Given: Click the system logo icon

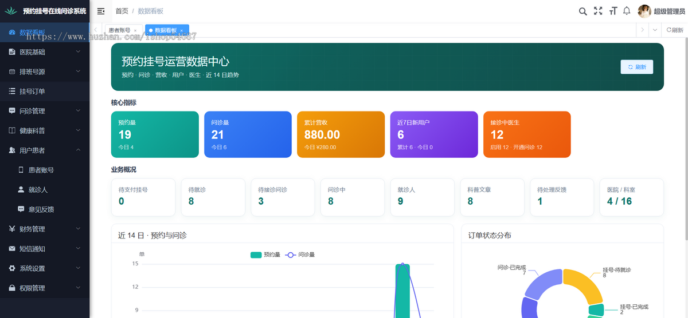Looking at the screenshot, I should point(10,11).
